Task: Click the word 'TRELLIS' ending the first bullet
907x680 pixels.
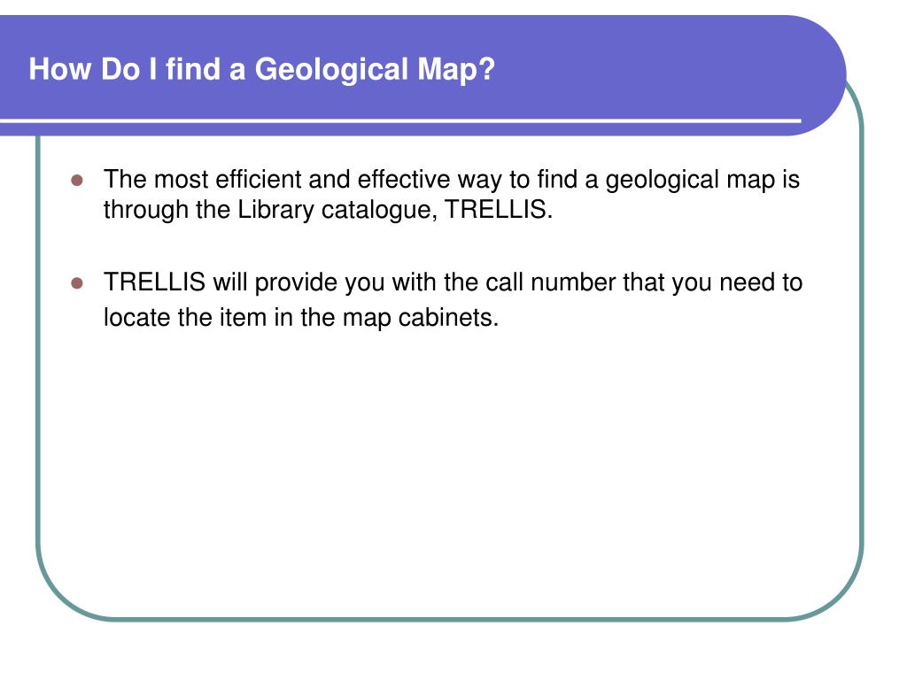Action: point(495,209)
